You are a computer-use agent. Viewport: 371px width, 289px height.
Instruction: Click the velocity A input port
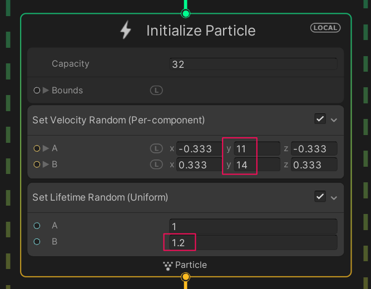point(37,148)
